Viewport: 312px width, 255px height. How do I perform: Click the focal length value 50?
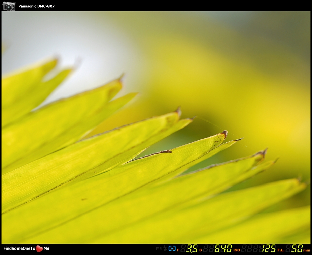tap(297, 248)
